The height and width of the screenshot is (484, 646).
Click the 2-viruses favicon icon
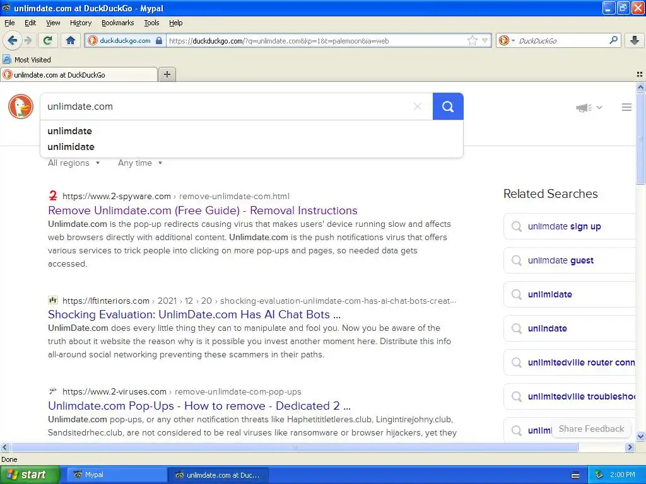(53, 391)
